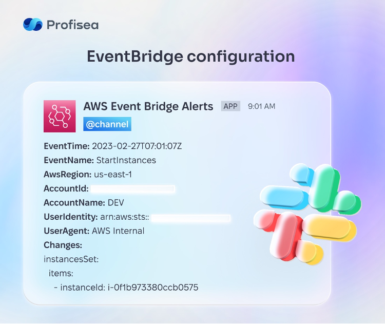Click the EventBridge configuration heading
This screenshot has height=324, width=385.
191,56
